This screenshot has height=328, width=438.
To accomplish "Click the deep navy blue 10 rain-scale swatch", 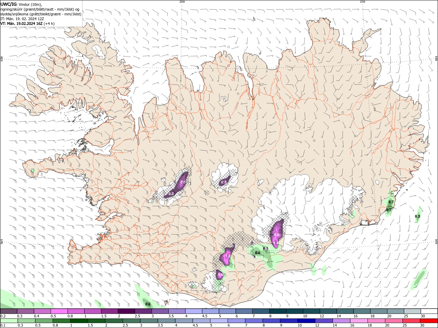I will pos(307,321).
